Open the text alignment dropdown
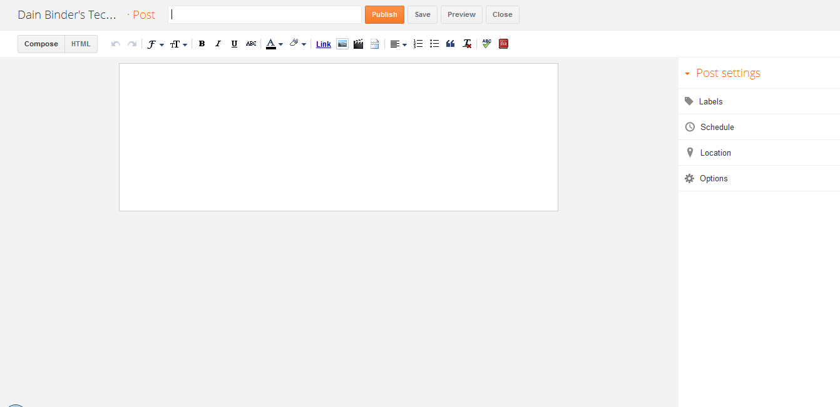The width and height of the screenshot is (840, 407). [x=398, y=44]
